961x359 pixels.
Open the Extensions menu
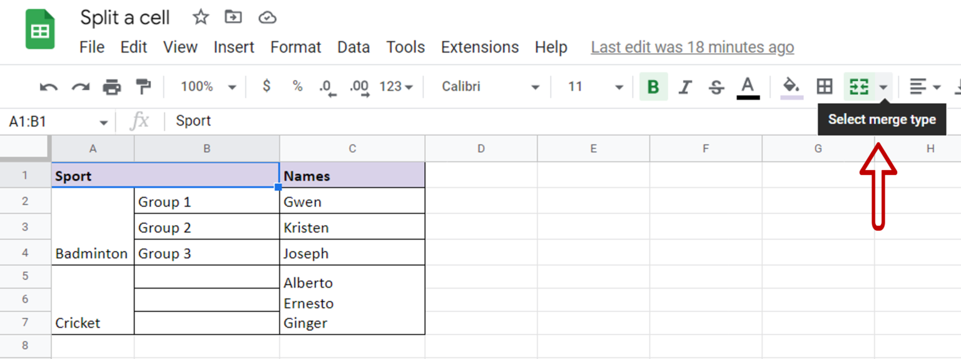coord(479,47)
